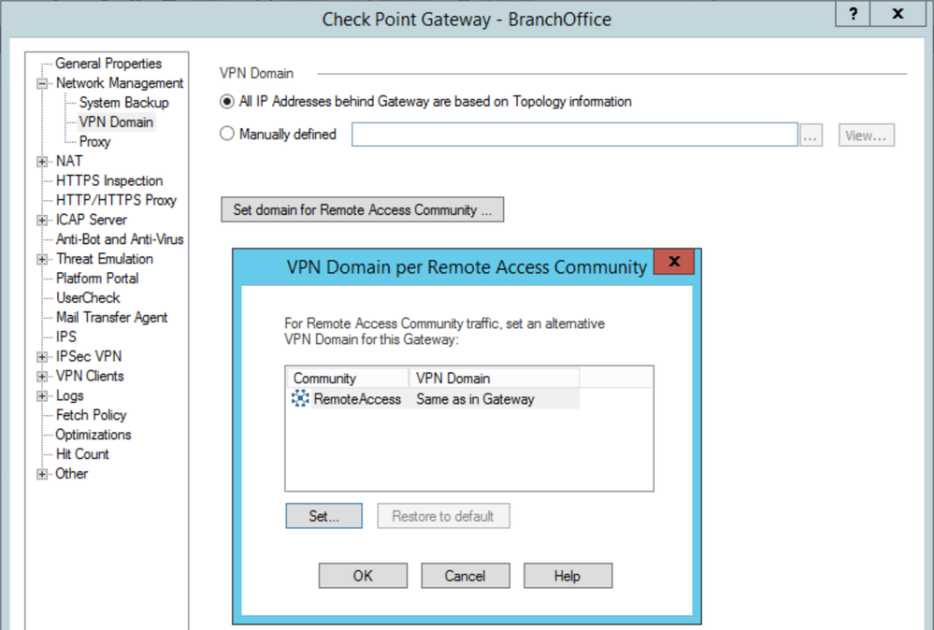
Task: Select System Backup in the tree
Action: [124, 103]
